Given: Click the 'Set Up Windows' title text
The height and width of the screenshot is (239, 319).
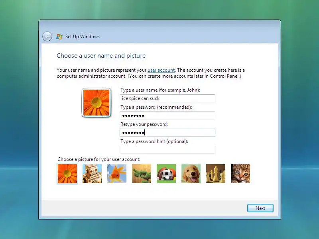Looking at the screenshot, I should [83, 37].
